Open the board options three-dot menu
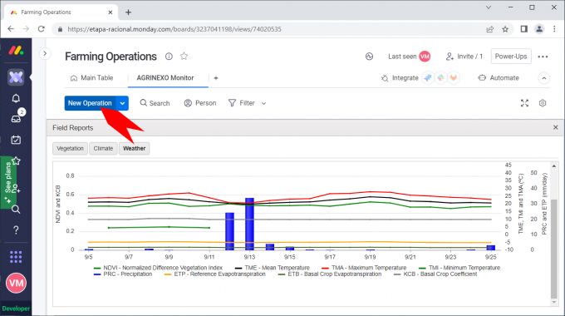This screenshot has height=316, width=565. click(x=543, y=57)
